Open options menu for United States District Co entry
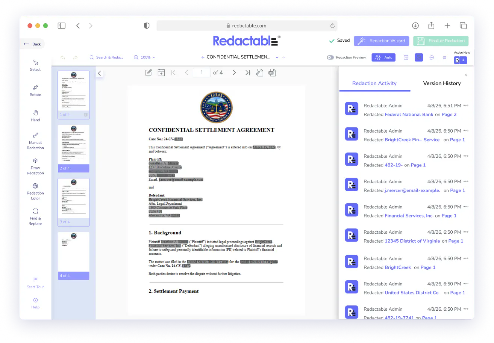The width and height of the screenshot is (494, 343). [466, 284]
